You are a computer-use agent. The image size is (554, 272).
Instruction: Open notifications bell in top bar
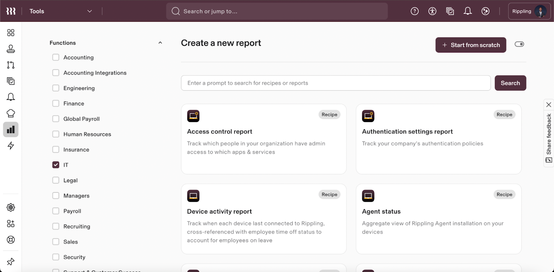[467, 11]
